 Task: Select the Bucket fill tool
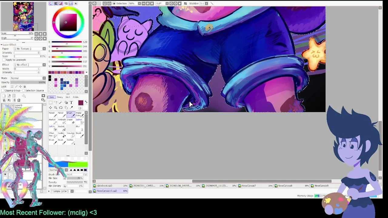coord(62,128)
